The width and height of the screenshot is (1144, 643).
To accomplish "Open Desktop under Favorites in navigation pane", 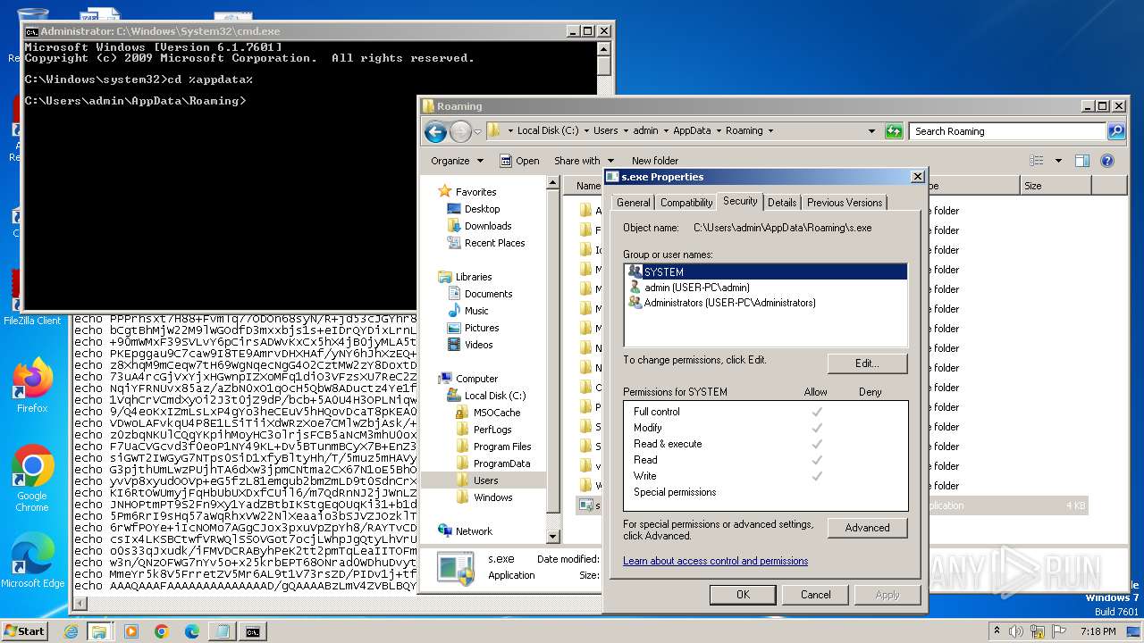I will tap(482, 209).
